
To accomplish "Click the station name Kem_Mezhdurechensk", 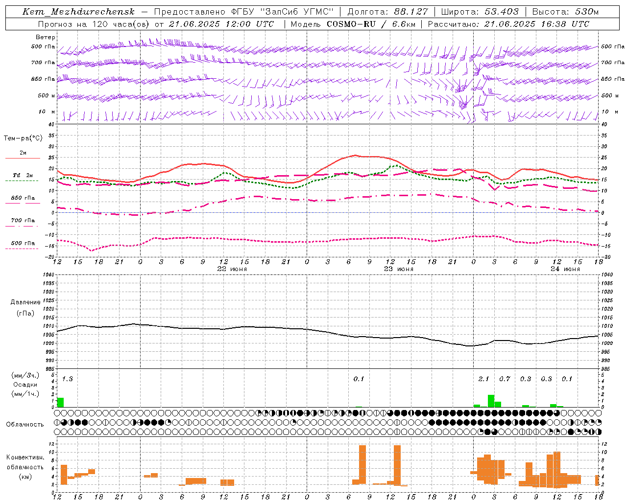I will tap(78, 12).
